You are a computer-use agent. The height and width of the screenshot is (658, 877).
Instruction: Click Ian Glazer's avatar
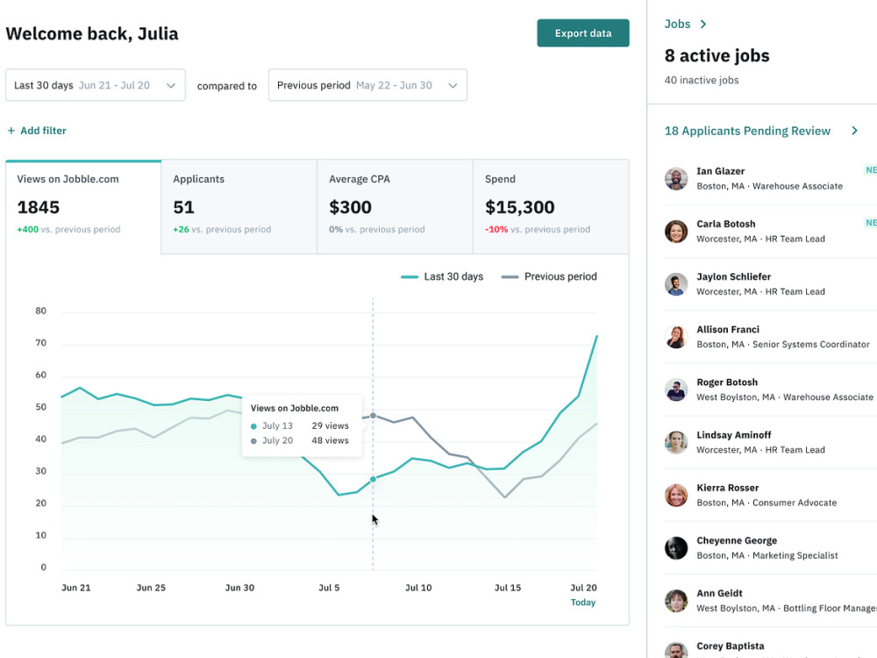[676, 178]
